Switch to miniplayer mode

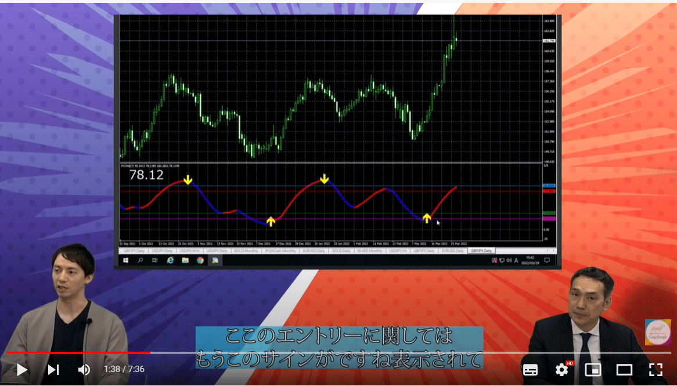coord(593,370)
